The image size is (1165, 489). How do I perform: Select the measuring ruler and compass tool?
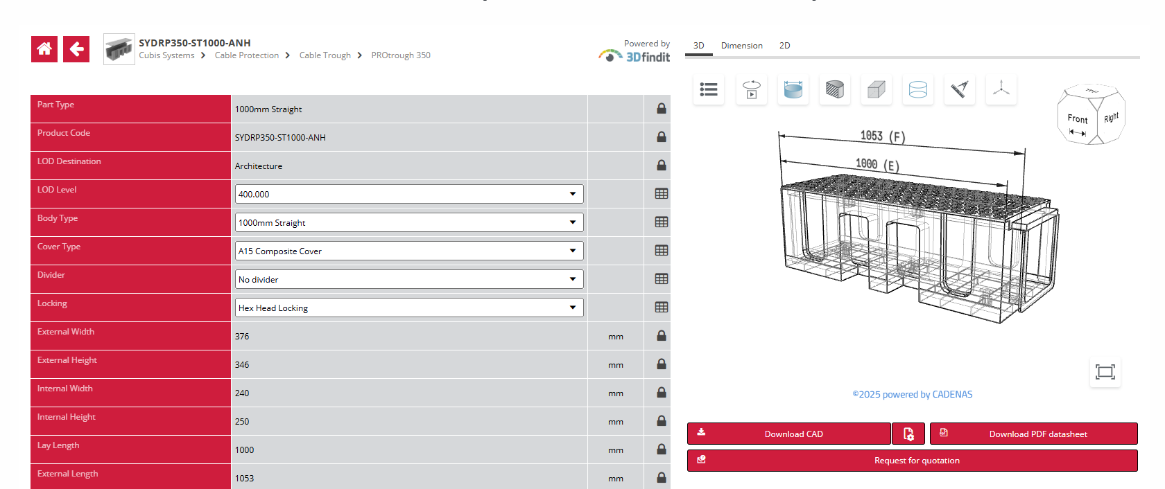(x=959, y=89)
